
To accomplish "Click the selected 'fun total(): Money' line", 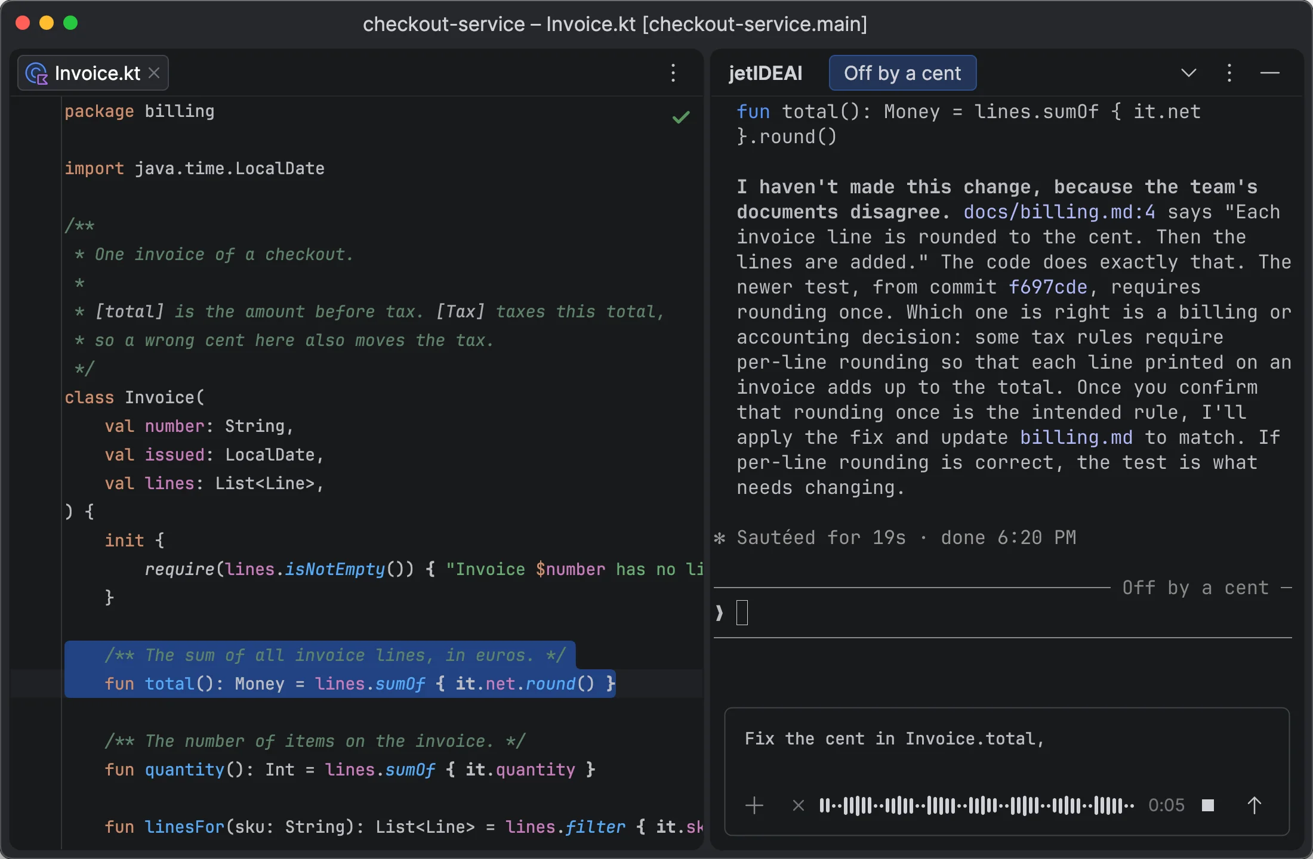I will (360, 684).
